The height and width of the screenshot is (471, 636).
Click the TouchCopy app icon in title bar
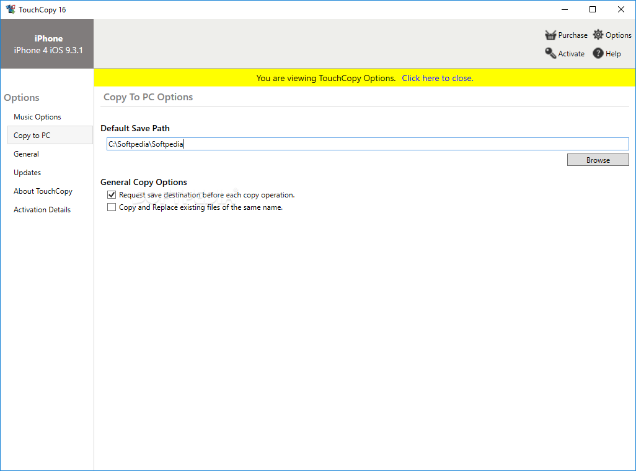click(x=11, y=9)
